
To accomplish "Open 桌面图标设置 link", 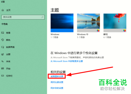I will 57,76.
